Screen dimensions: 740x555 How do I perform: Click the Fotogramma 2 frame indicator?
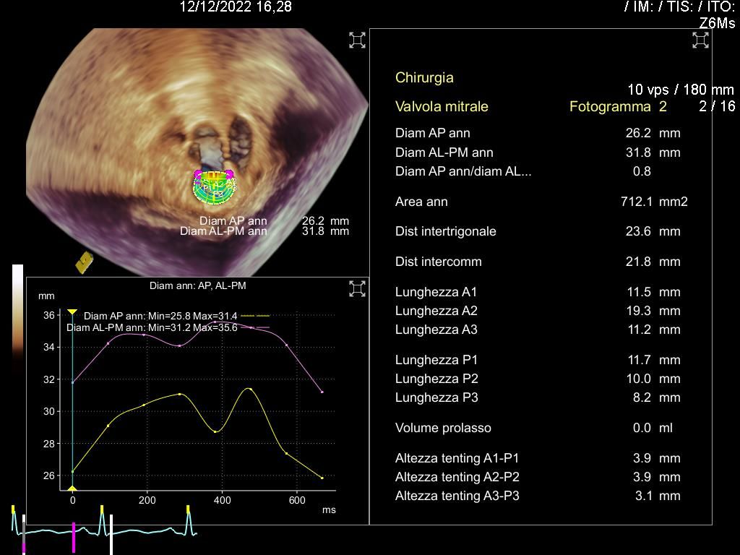[x=617, y=106]
